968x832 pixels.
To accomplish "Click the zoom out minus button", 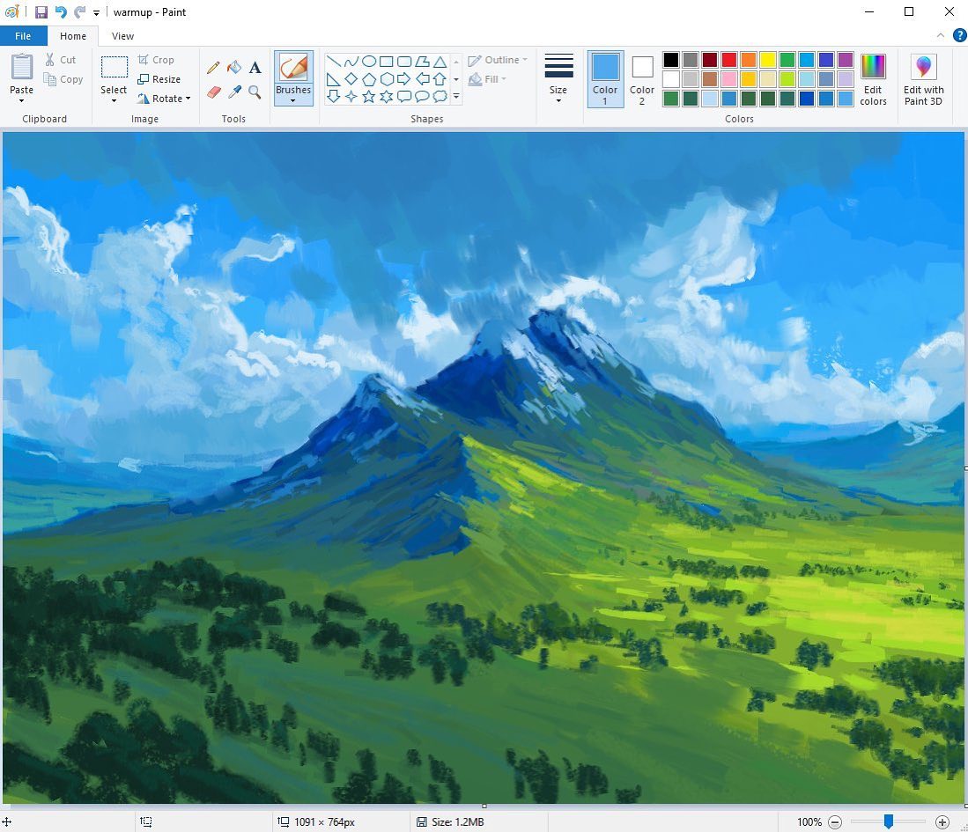I will pos(835,821).
